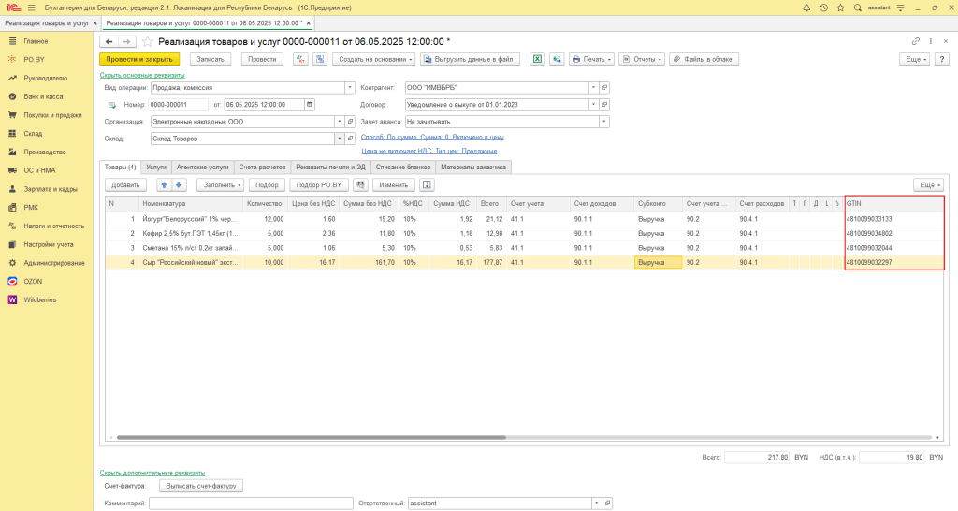This screenshot has height=511, width=958.
Task: Click Записать button
Action: [210, 59]
